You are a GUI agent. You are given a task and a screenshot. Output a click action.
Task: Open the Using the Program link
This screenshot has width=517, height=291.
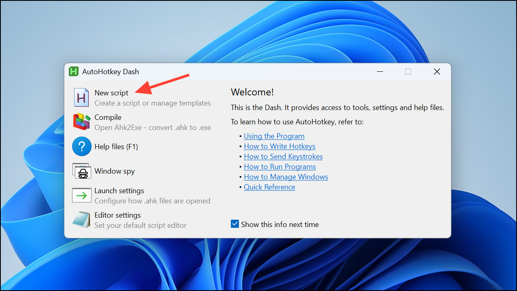[274, 136]
